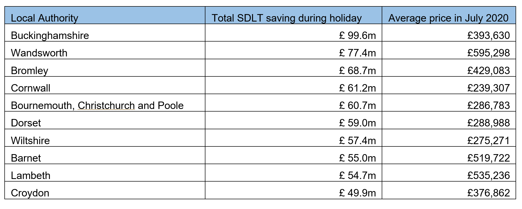Click the Wiltshire row label
The height and width of the screenshot is (209, 522).
click(30, 141)
